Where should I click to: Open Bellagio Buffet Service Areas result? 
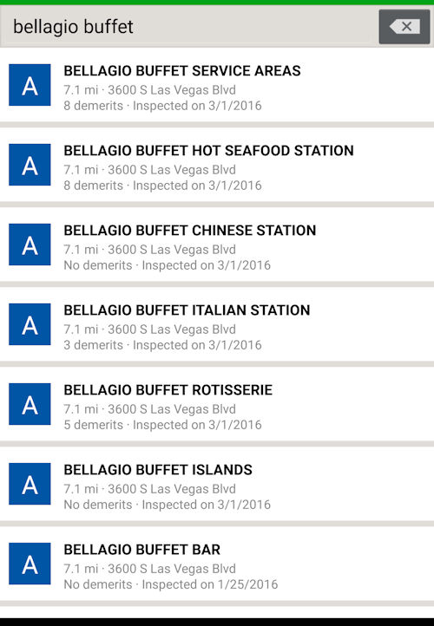coord(217,85)
